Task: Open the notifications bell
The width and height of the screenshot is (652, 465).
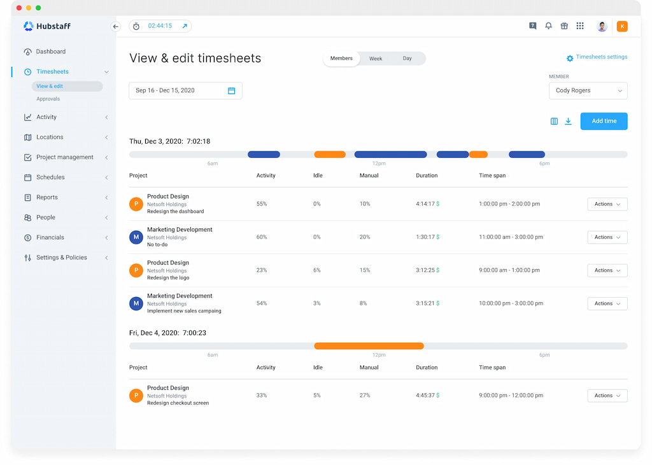Action: coord(548,26)
